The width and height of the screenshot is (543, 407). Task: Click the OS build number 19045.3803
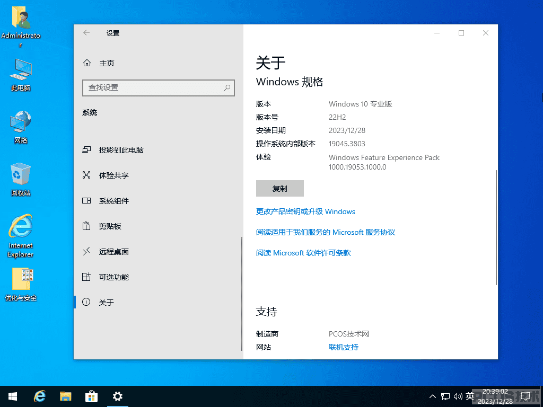point(347,144)
